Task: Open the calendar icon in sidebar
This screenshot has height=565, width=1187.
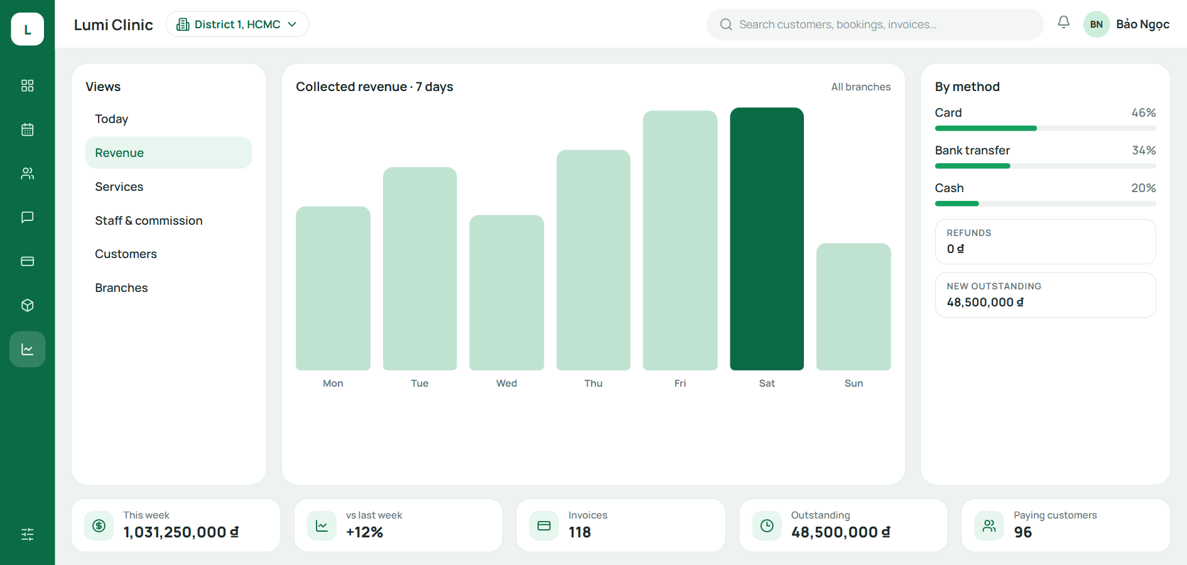Action: [27, 129]
